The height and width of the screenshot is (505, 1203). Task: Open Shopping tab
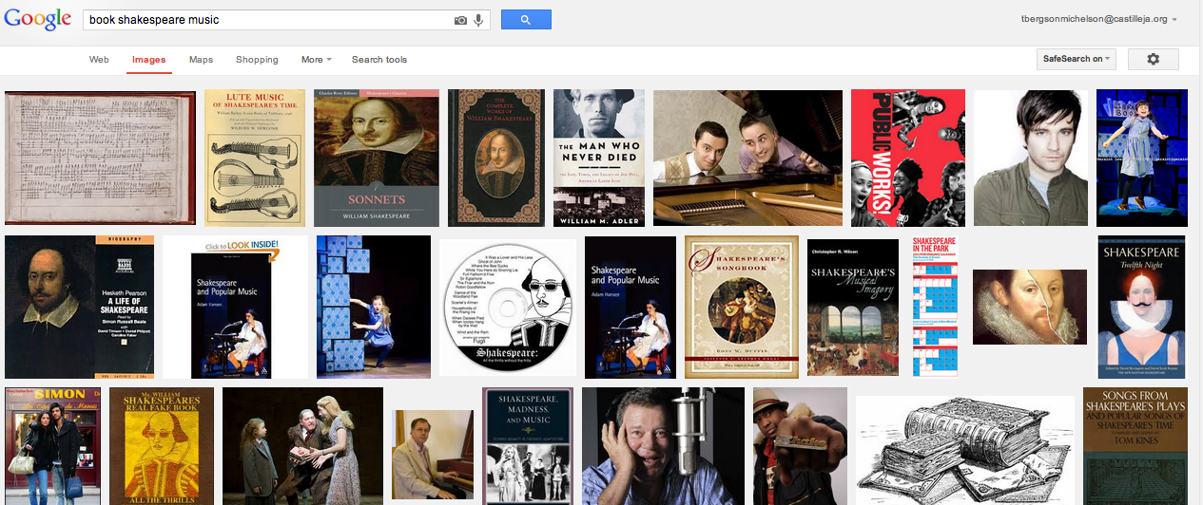point(257,60)
